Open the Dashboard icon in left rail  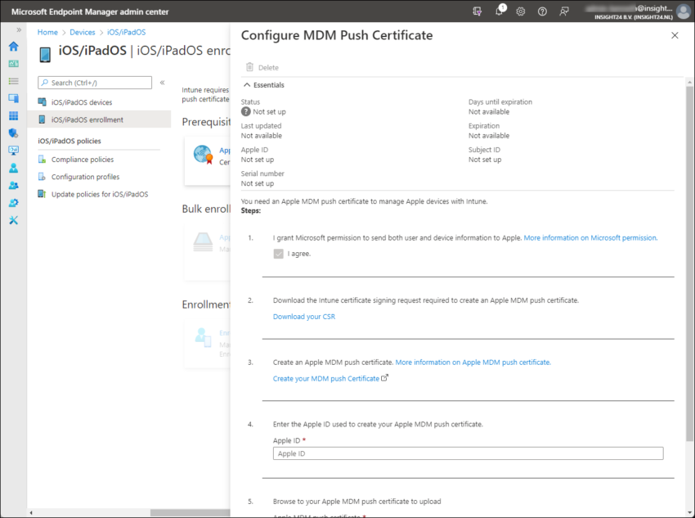point(13,63)
